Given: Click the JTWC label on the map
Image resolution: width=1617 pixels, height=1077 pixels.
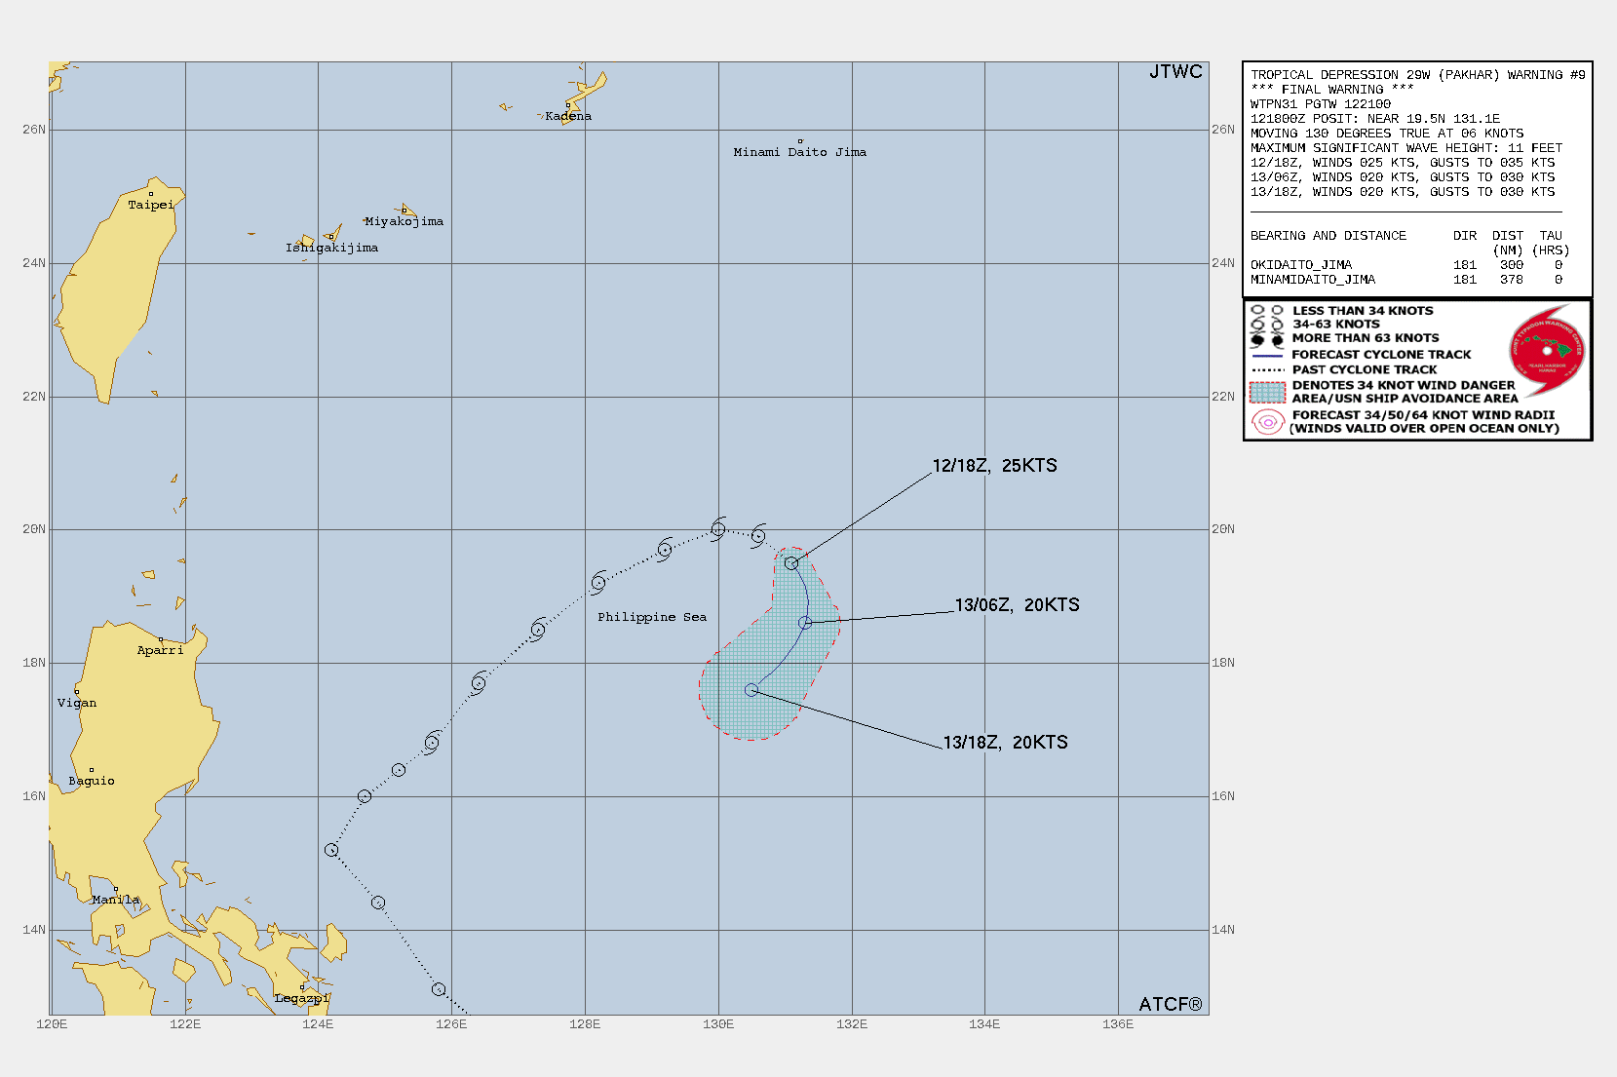Looking at the screenshot, I should (x=1175, y=72).
